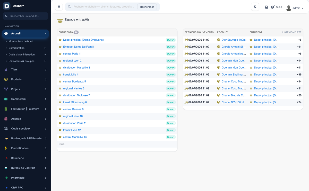309x191 pixels.
Task: Click product icon beside Chanel N°5 100ml
Action: click(219, 102)
